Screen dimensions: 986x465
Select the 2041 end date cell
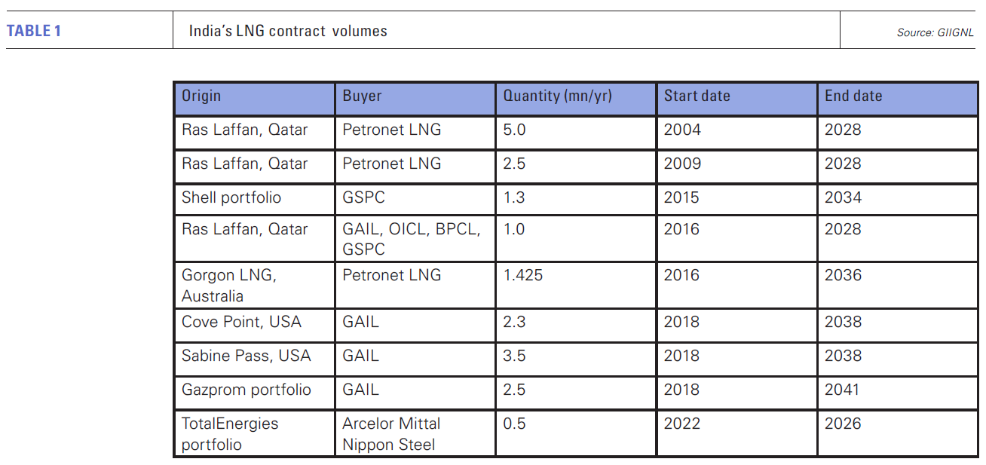pos(843,390)
